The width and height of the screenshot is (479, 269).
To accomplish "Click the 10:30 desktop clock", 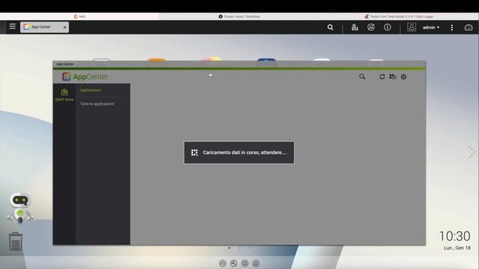I will (454, 236).
